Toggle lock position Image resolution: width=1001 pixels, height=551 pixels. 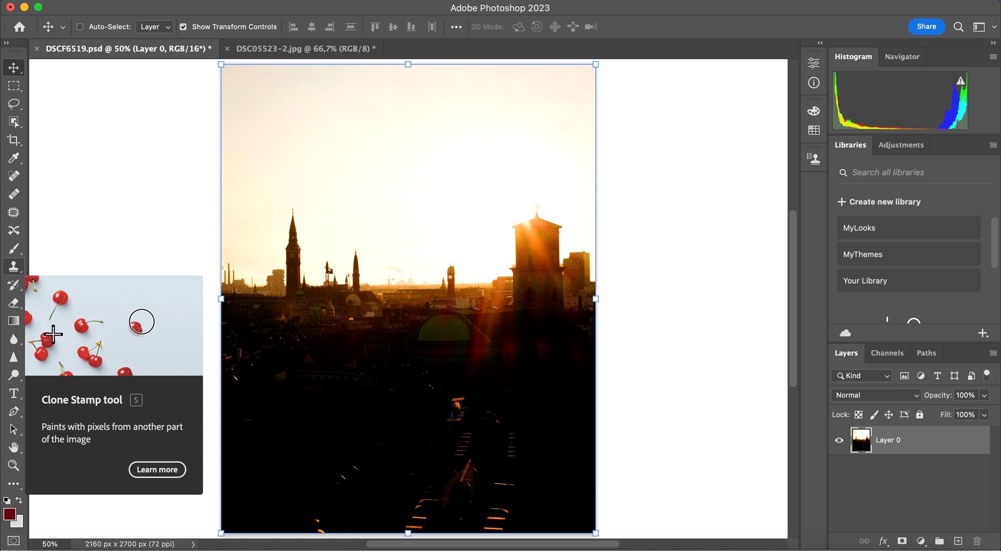tap(889, 415)
